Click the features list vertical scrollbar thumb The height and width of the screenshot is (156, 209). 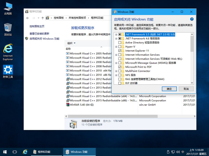(x=192, y=44)
